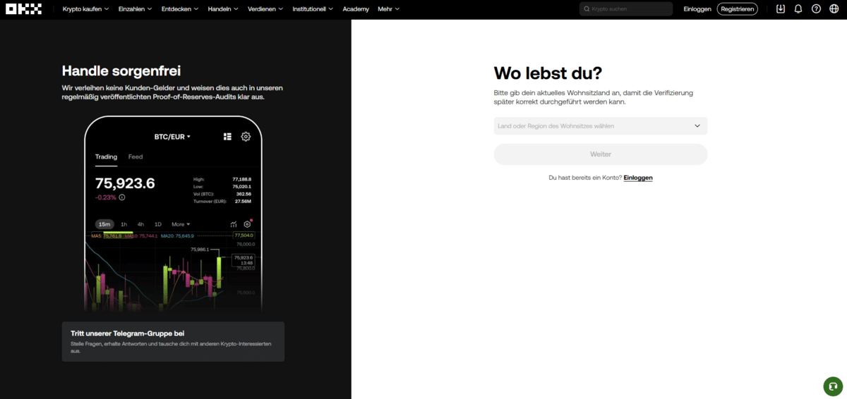
Task: Open BTC/EUR pair selector
Action: coord(172,137)
